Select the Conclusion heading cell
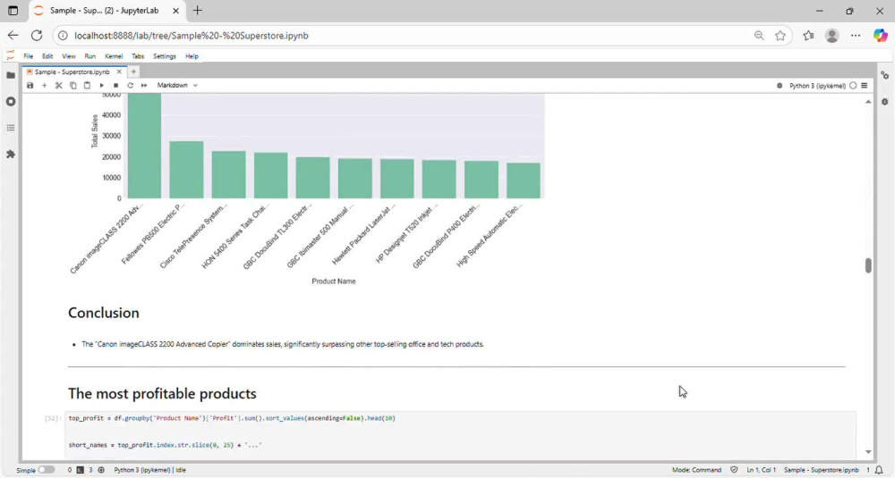 click(x=103, y=313)
